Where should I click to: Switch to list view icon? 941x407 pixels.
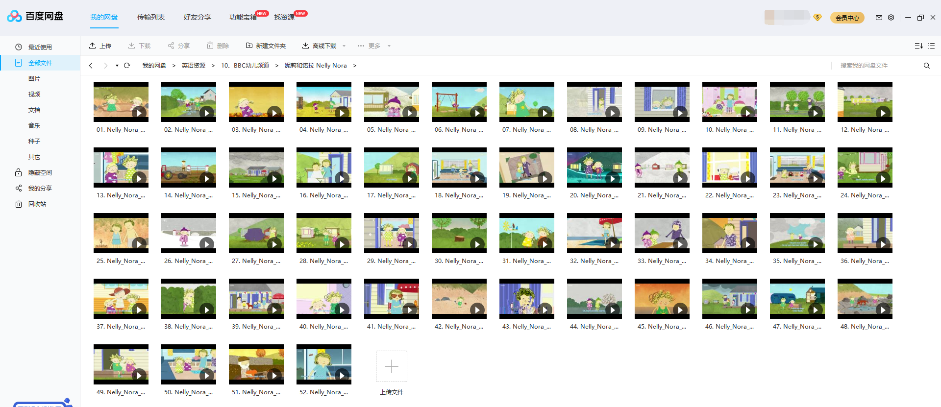click(x=932, y=46)
